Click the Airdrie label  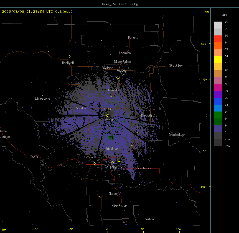click(x=112, y=149)
